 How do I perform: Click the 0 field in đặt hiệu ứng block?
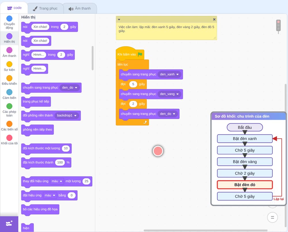[72, 195]
